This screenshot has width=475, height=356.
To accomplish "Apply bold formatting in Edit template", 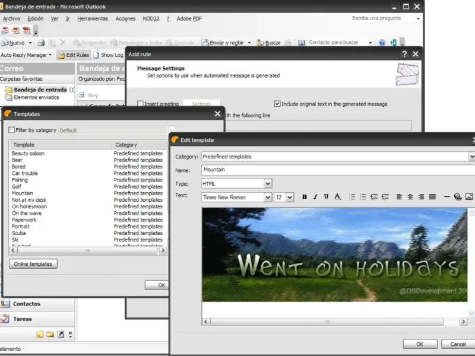I will 305,197.
